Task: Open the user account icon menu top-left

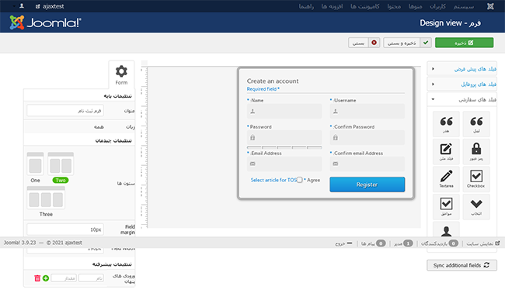Action: pos(22,6)
